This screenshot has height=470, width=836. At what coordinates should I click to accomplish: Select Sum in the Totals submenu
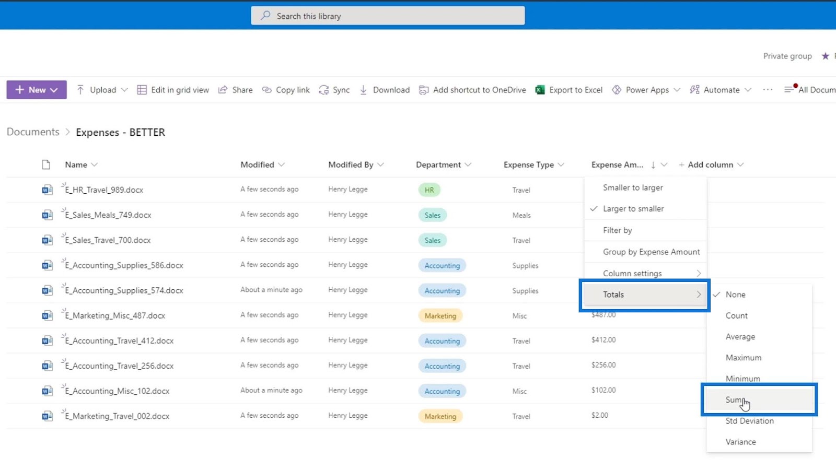coord(733,400)
